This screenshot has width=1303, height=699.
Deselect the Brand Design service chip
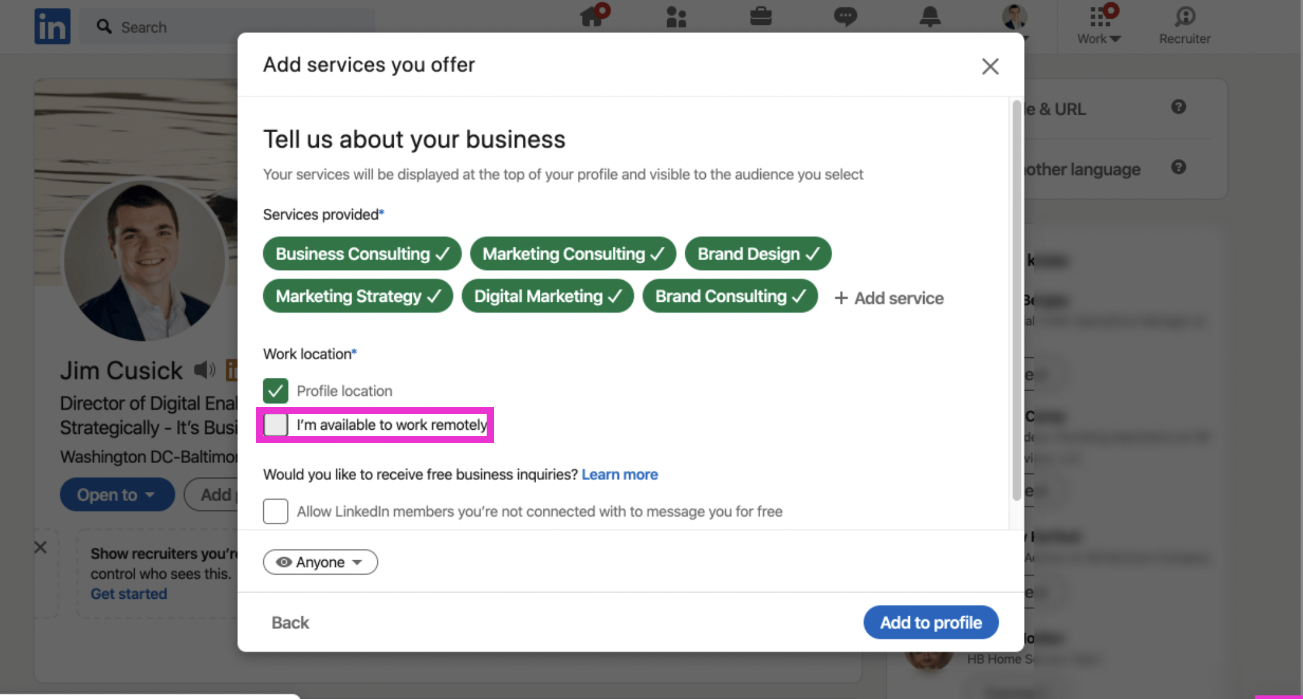[x=758, y=254]
